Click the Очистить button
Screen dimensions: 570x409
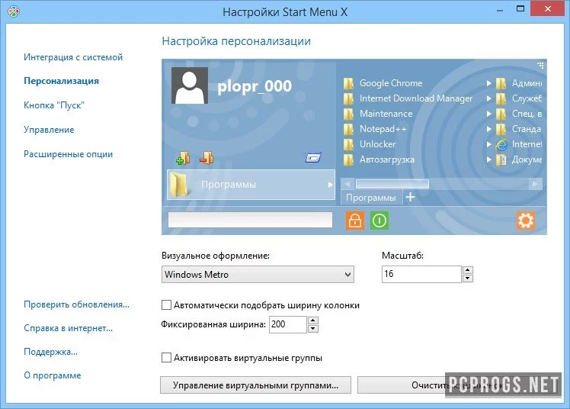459,385
